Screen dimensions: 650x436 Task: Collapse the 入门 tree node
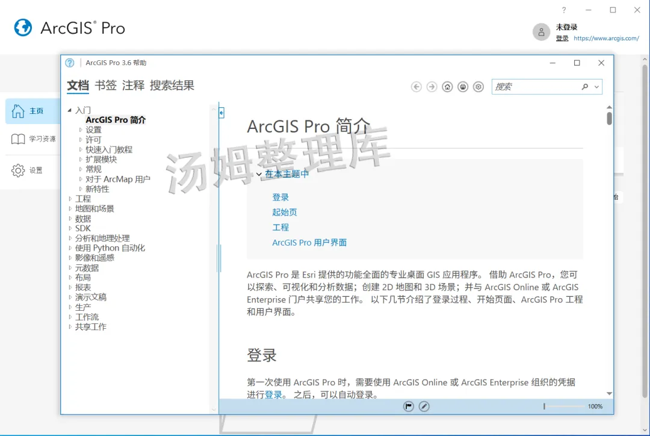[x=70, y=110]
